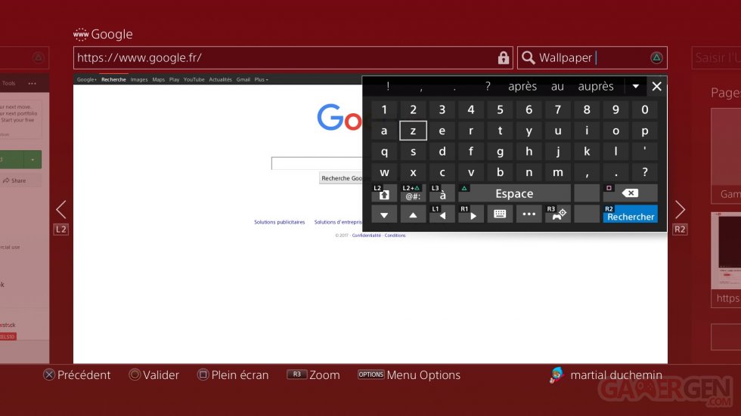This screenshot has height=416, width=741.
Task: Tap the number 0 key
Action: point(644,109)
